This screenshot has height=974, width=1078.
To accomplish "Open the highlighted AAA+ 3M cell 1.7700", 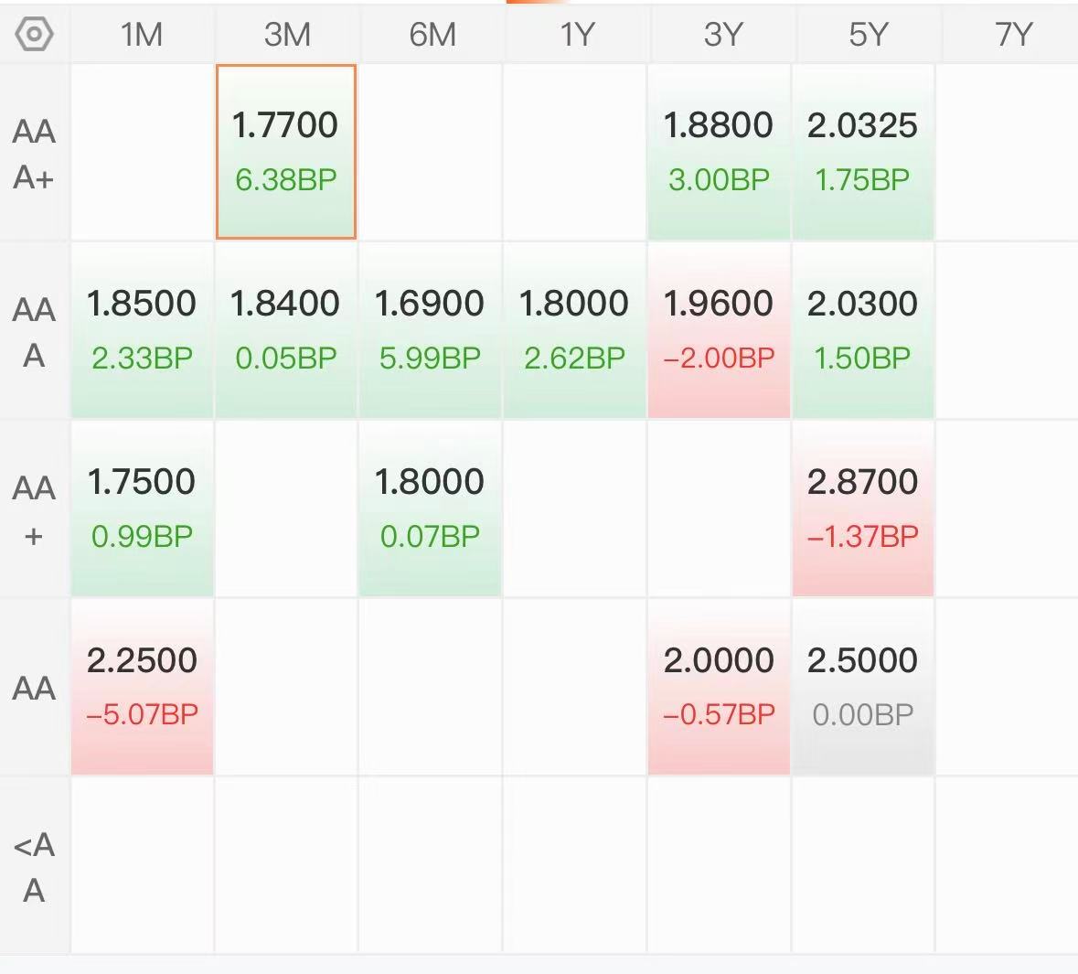I will point(286,152).
